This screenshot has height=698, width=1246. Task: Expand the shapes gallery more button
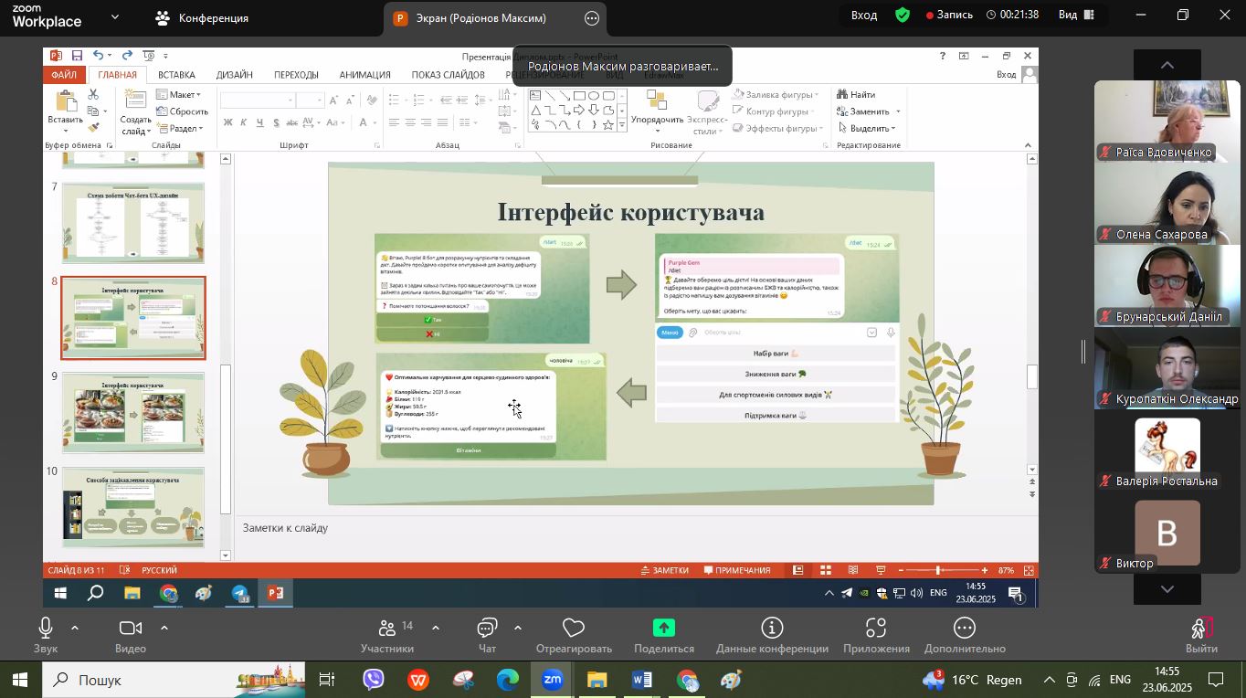[622, 125]
